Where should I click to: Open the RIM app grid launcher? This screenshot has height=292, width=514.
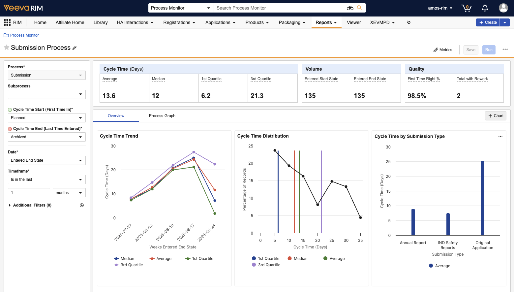click(7, 22)
